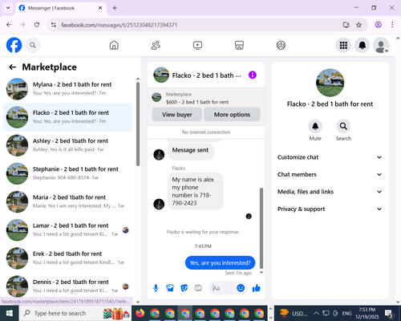401x321 pixels.
Task: Open the Chrome profile icon
Action: 378,25
